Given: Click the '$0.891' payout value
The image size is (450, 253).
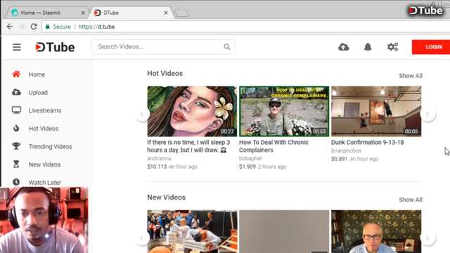Looking at the screenshot, I should click(339, 159).
